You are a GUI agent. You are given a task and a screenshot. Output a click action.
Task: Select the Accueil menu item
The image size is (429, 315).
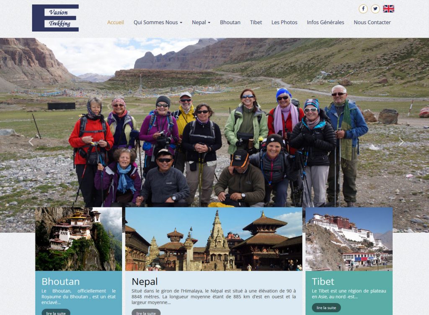116,23
